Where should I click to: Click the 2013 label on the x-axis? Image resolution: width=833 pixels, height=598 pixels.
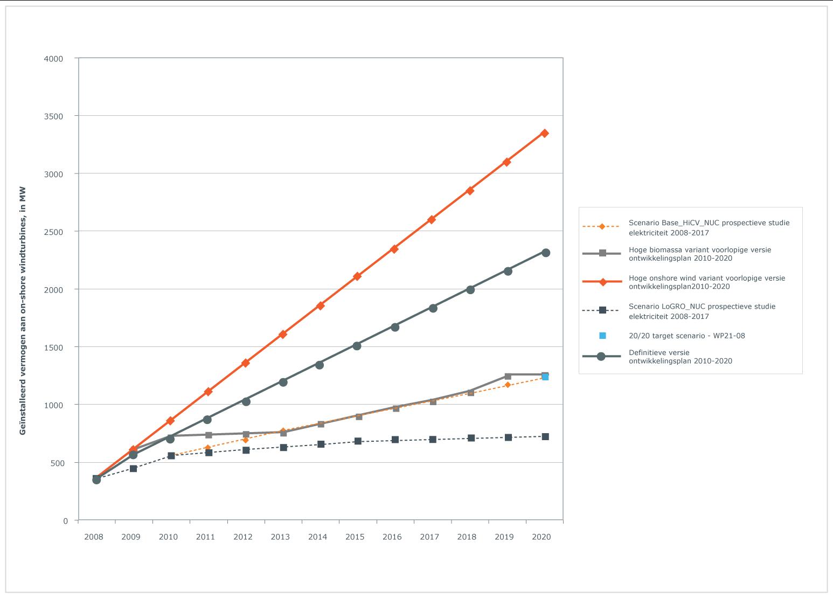[x=280, y=537]
